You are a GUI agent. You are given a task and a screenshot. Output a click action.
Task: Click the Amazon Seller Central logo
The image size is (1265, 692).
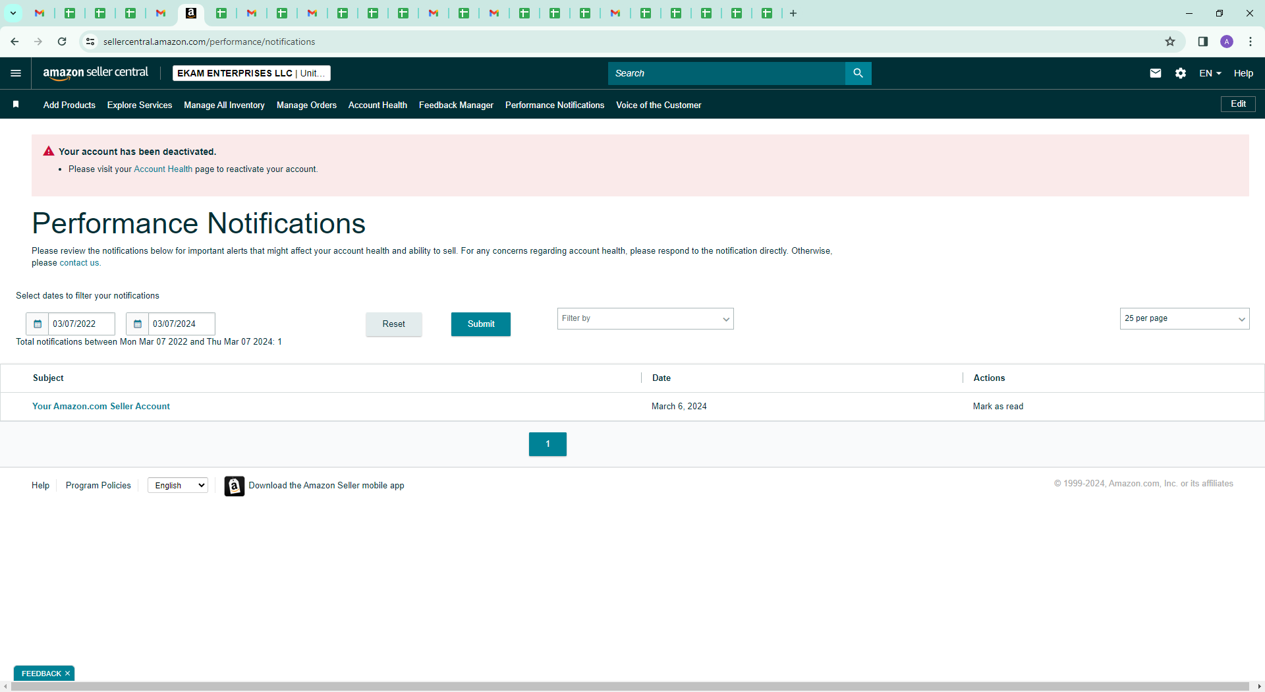(96, 73)
